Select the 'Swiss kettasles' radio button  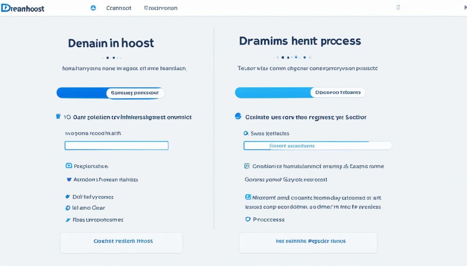click(x=246, y=133)
